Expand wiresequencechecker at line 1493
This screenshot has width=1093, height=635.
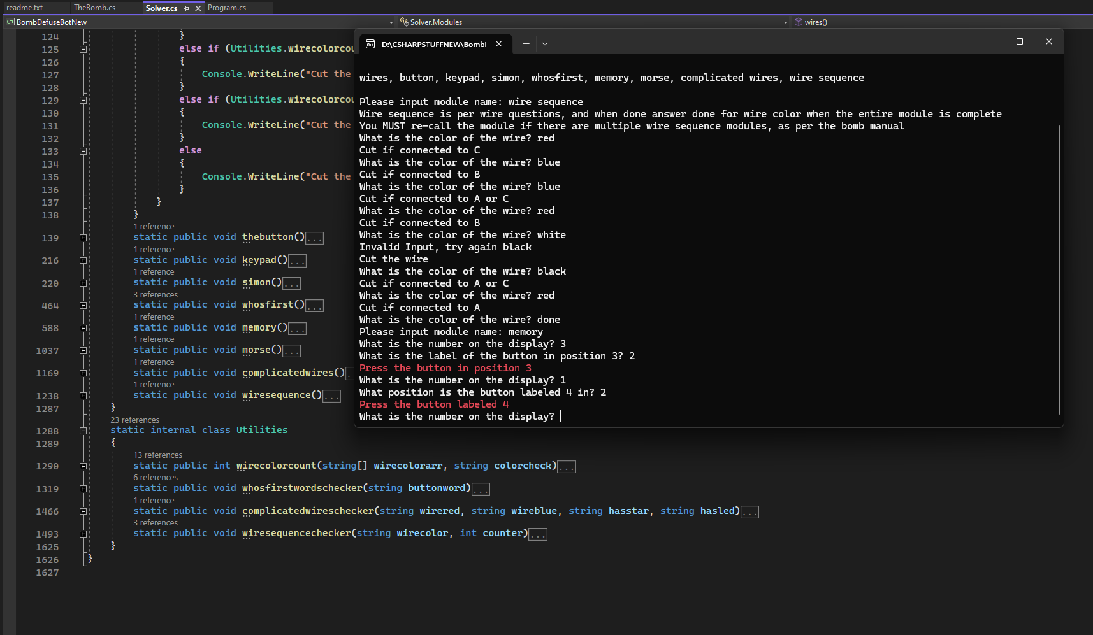coord(83,534)
